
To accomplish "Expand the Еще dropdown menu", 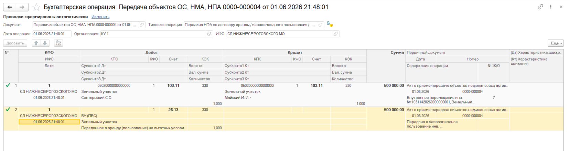I will pyautogui.click(x=556, y=43).
